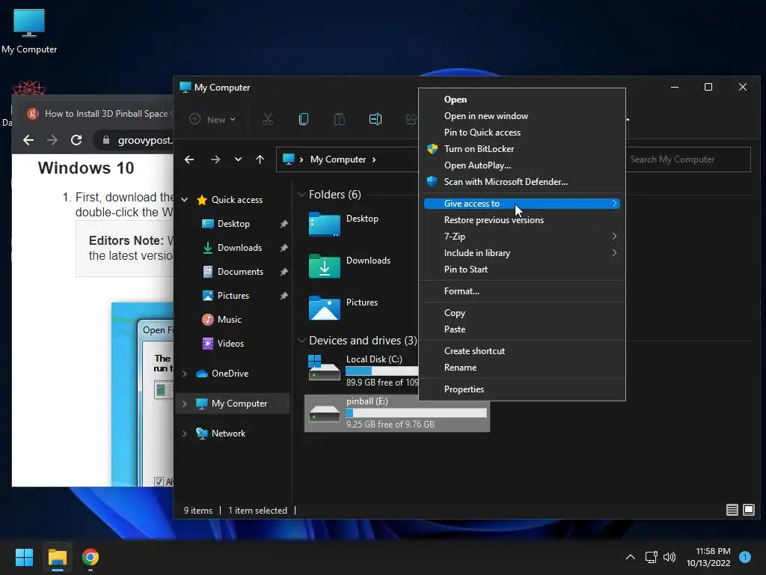The height and width of the screenshot is (575, 766).
Task: Select Videos in the sidebar
Action: 230,343
